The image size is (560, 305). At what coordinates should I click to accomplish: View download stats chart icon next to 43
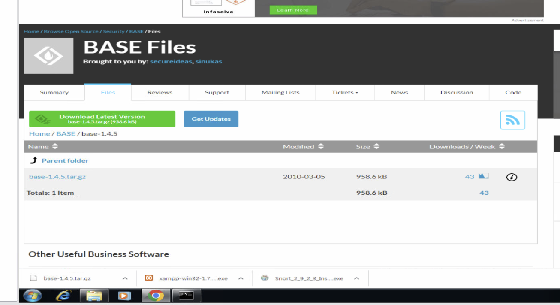pos(484,176)
